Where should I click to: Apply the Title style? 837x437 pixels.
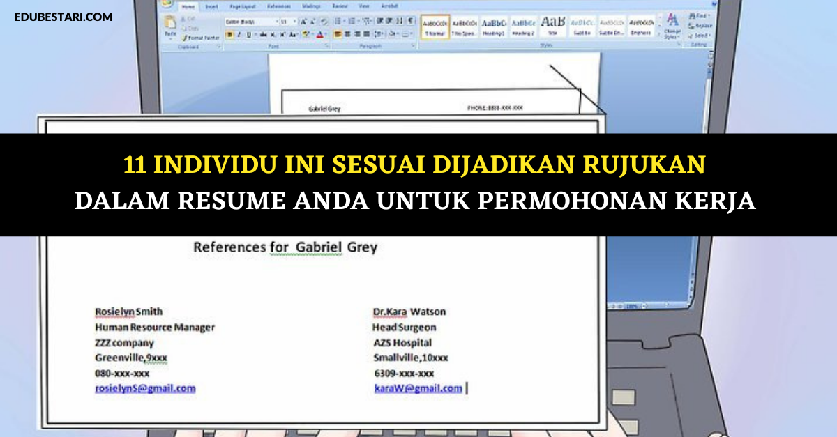(x=553, y=26)
